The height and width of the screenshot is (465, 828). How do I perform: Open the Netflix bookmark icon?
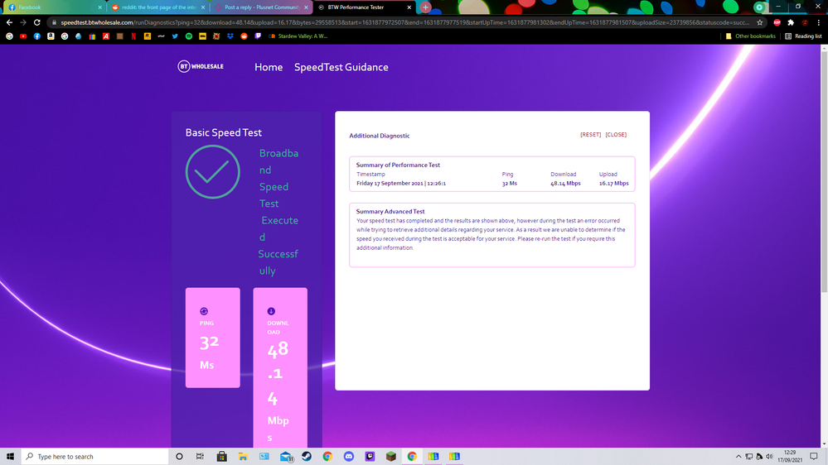133,36
